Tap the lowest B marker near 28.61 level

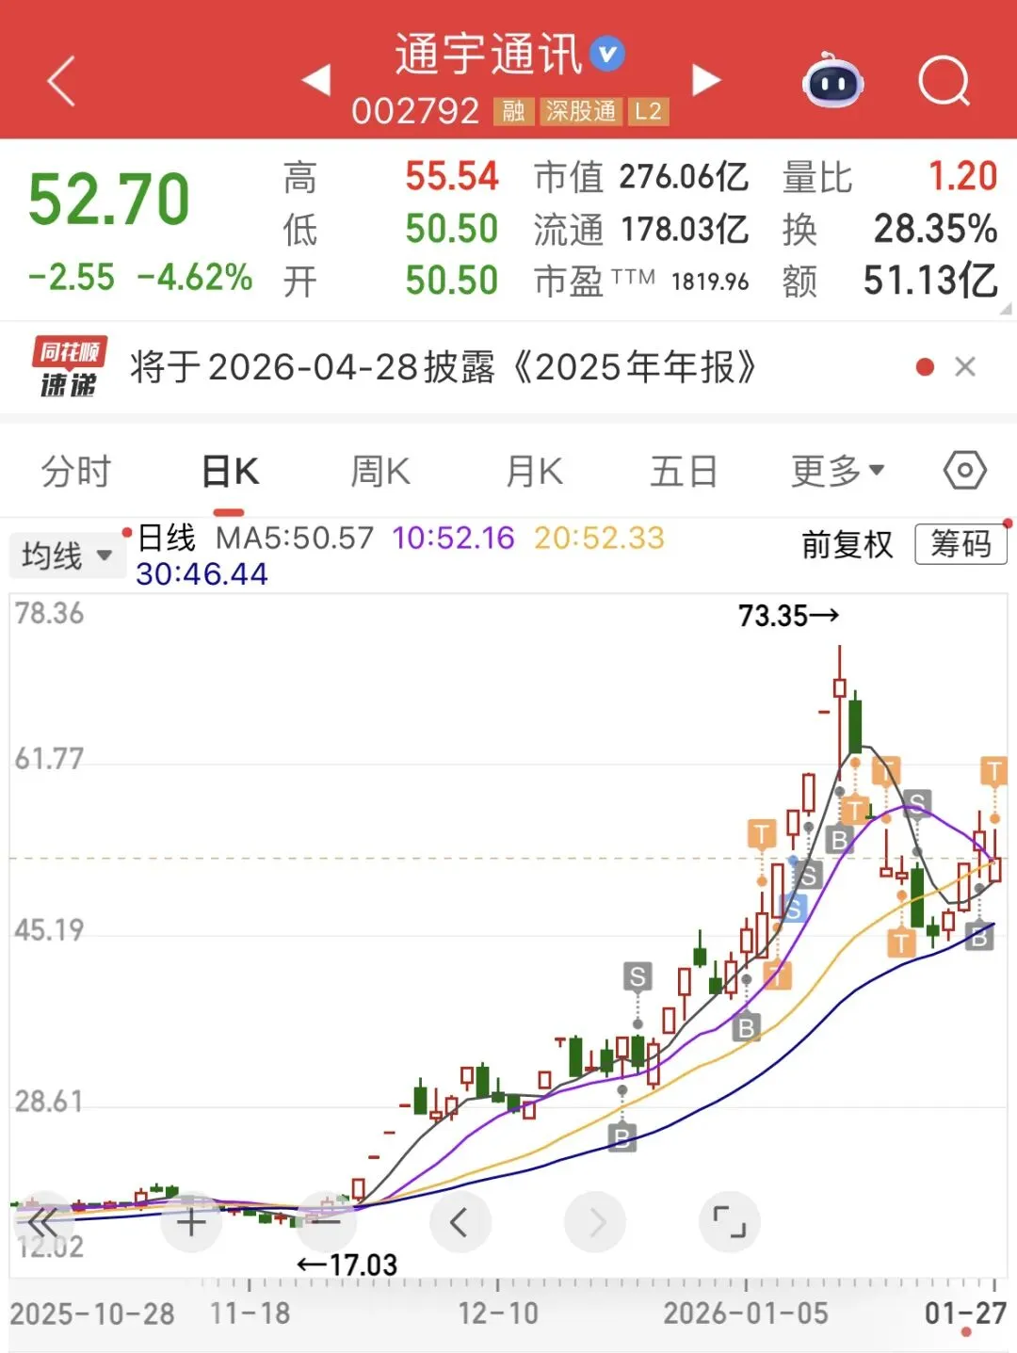(621, 1138)
